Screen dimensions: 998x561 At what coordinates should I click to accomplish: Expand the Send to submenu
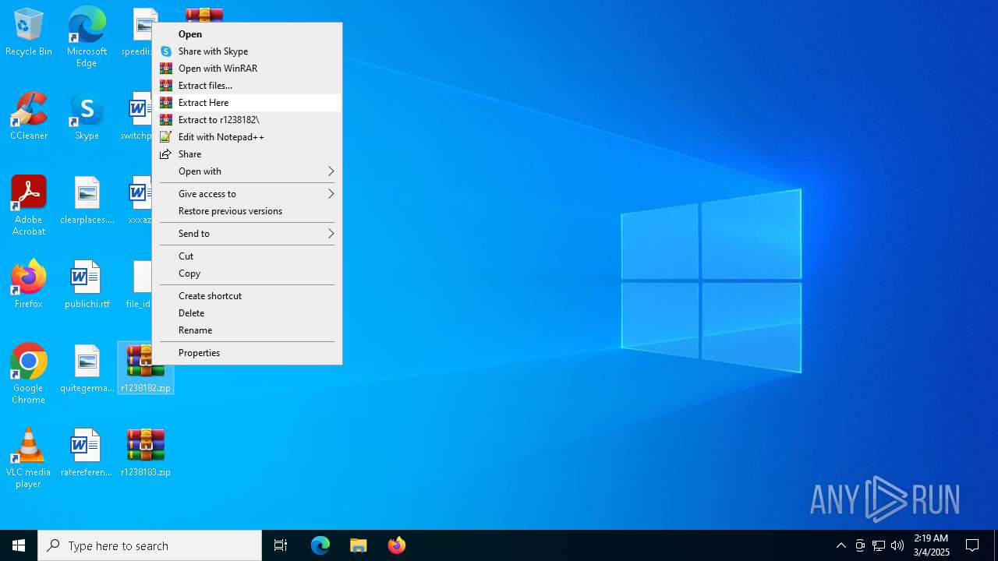[247, 234]
